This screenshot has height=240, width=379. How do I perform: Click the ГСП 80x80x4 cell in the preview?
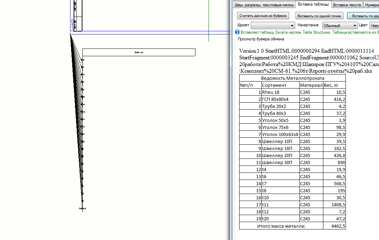(x=280, y=99)
